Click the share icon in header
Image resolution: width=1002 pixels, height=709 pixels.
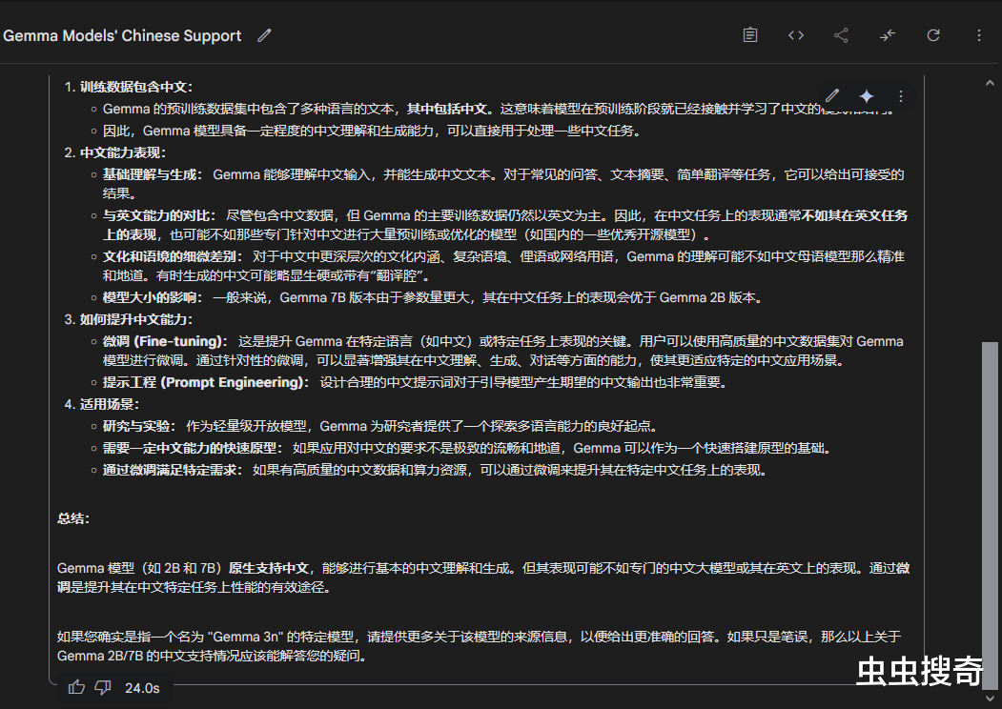pos(841,35)
